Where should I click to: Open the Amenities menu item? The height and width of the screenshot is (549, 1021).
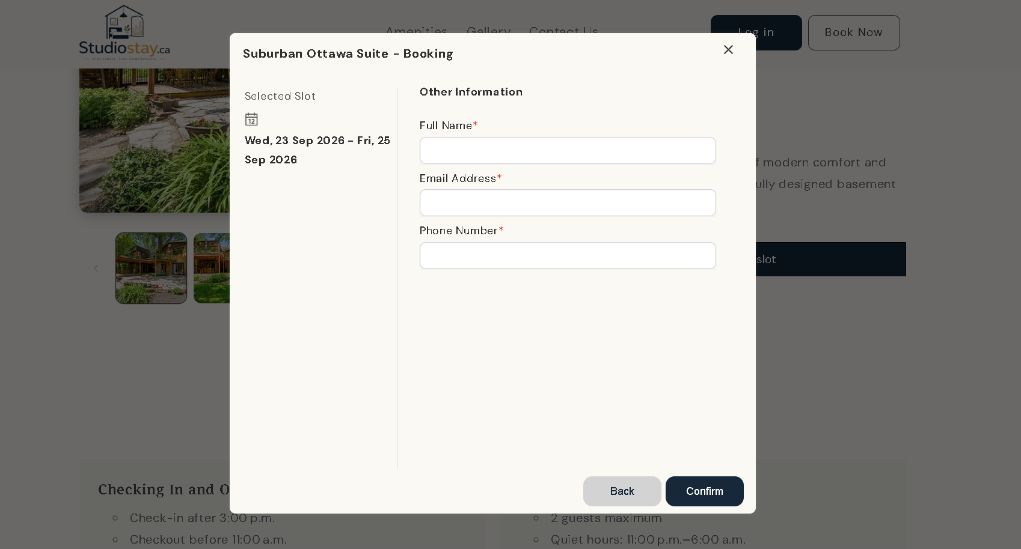pyautogui.click(x=417, y=31)
